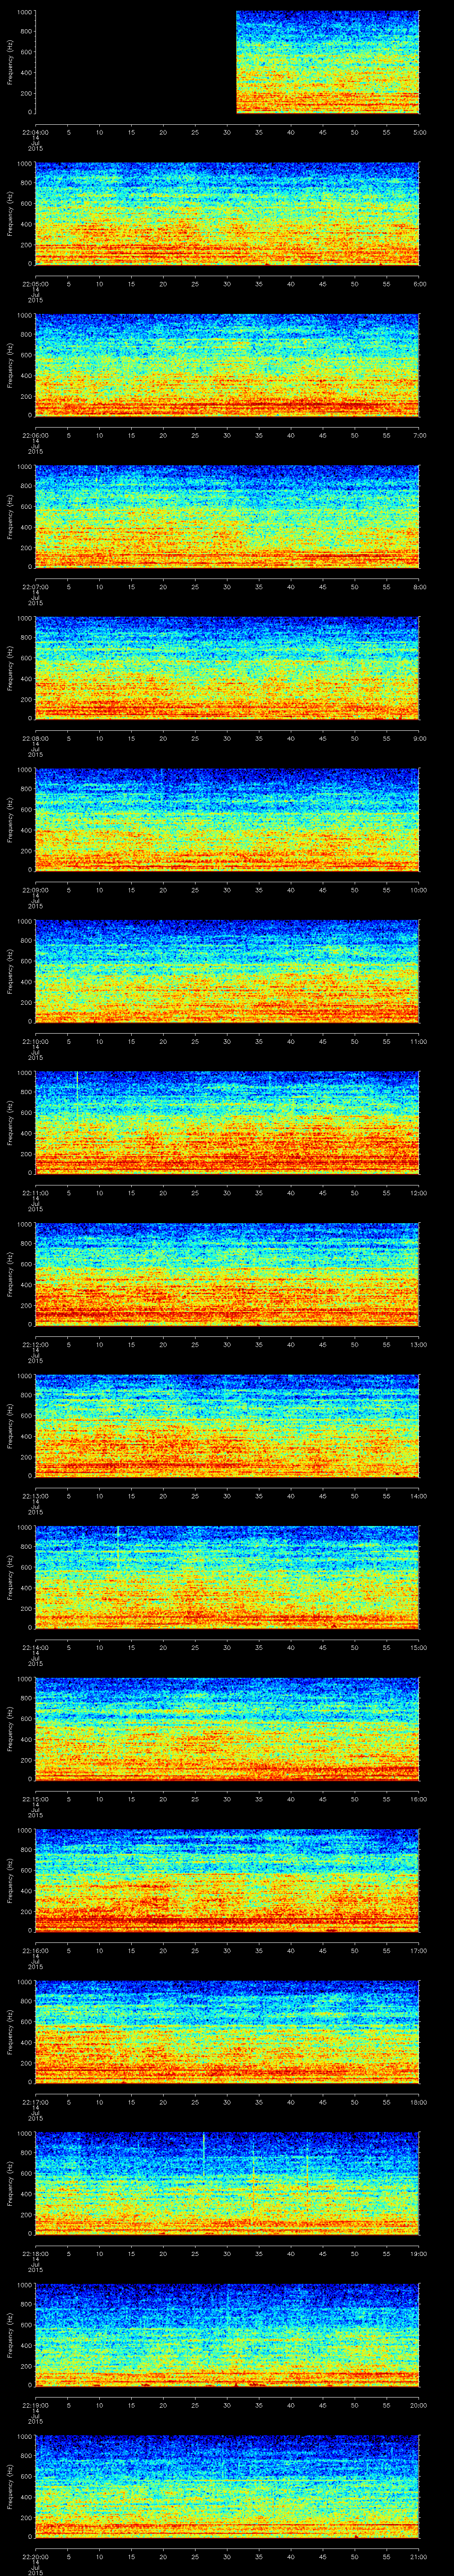The image size is (454, 2576).
Task: Click the 18:00 end time label
Action: tap(419, 2101)
